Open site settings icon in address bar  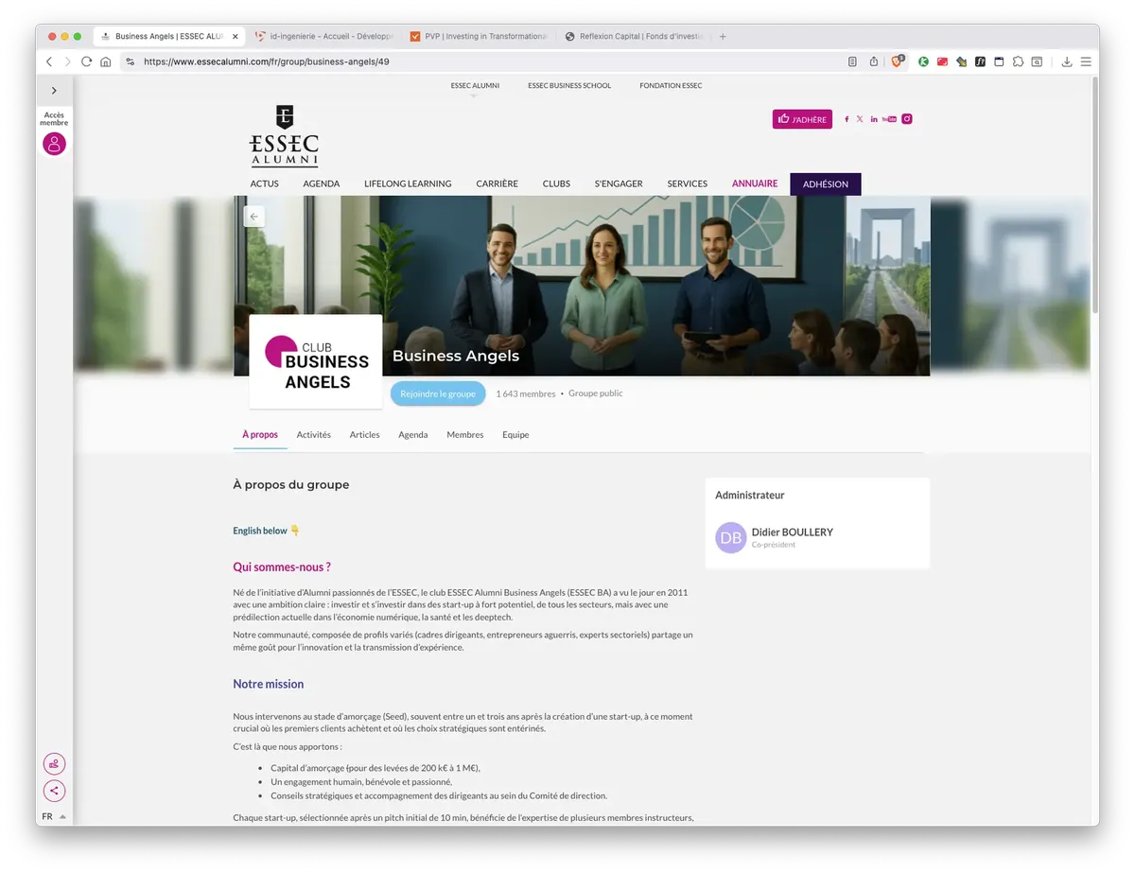point(131,61)
